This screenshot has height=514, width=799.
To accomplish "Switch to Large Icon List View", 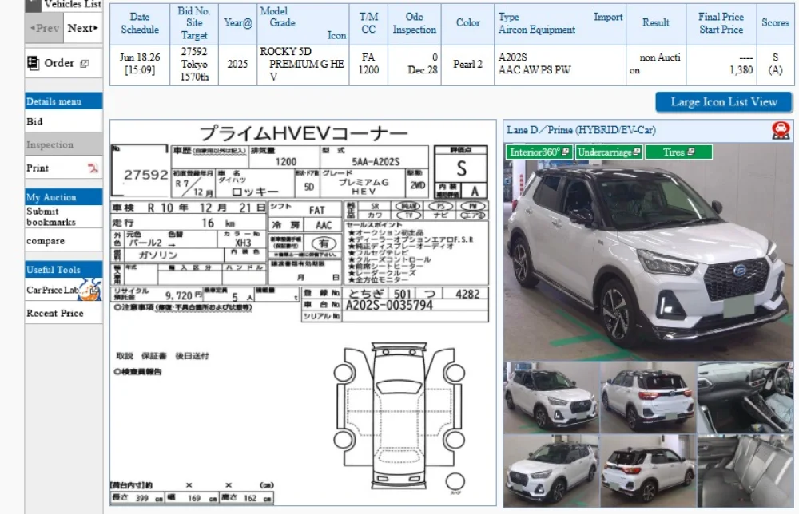I will coord(724,102).
